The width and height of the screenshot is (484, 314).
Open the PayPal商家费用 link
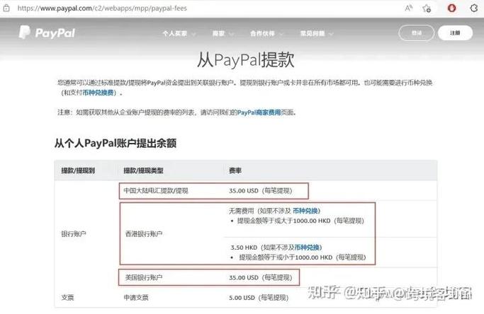(259, 112)
